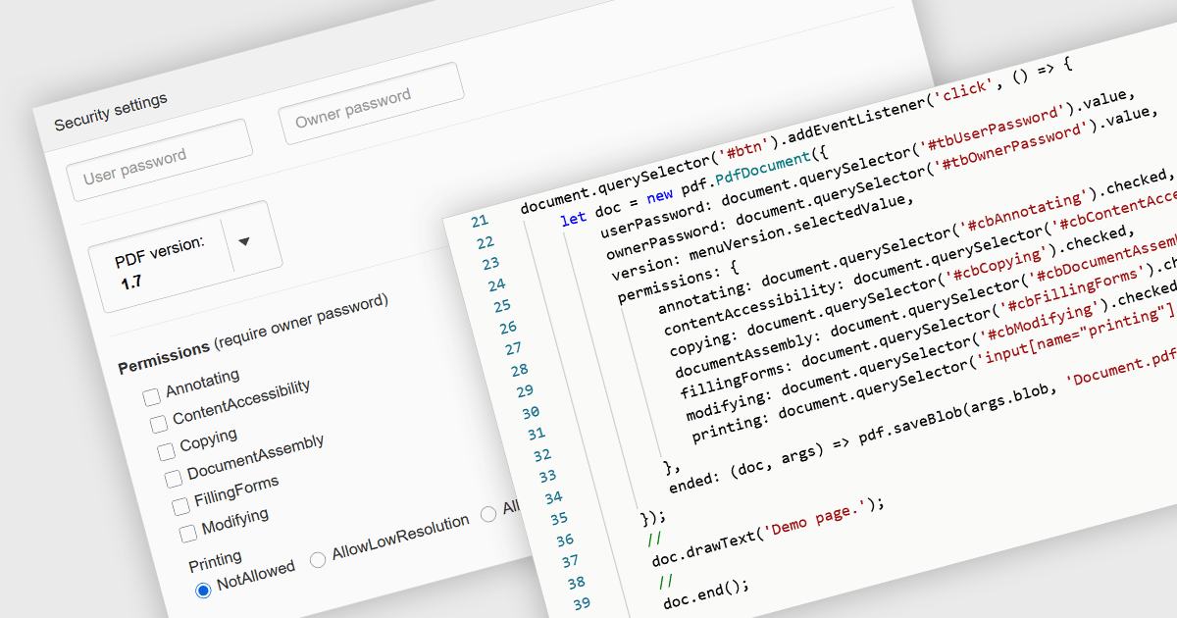Select the NotAllowed printing radio button
1177x618 pixels.
pyautogui.click(x=203, y=590)
